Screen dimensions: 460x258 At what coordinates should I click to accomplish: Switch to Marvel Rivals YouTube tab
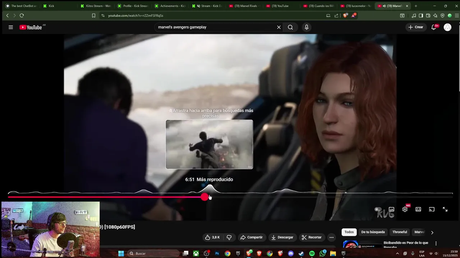coord(244,6)
